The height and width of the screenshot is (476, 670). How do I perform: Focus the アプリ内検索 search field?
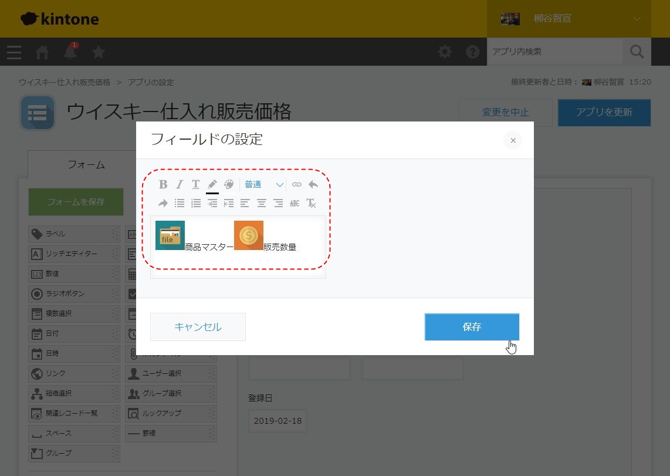point(554,52)
